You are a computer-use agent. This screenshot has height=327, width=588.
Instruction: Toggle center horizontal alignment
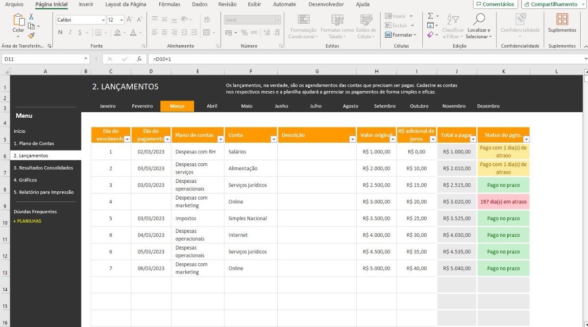(x=164, y=32)
